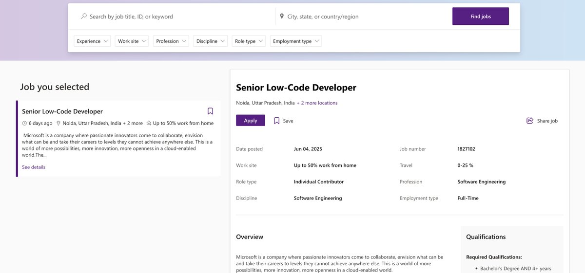Click the clock icon on job card
This screenshot has height=273, width=585.
click(x=24, y=123)
